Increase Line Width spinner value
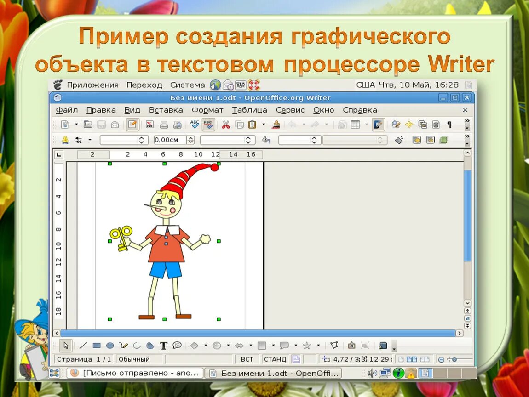 pos(191,138)
